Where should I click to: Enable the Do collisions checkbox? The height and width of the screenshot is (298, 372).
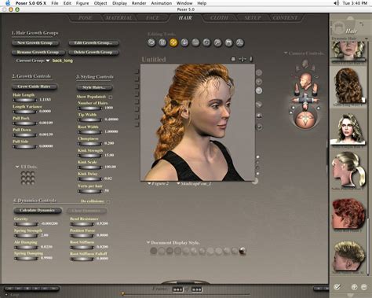coord(108,201)
